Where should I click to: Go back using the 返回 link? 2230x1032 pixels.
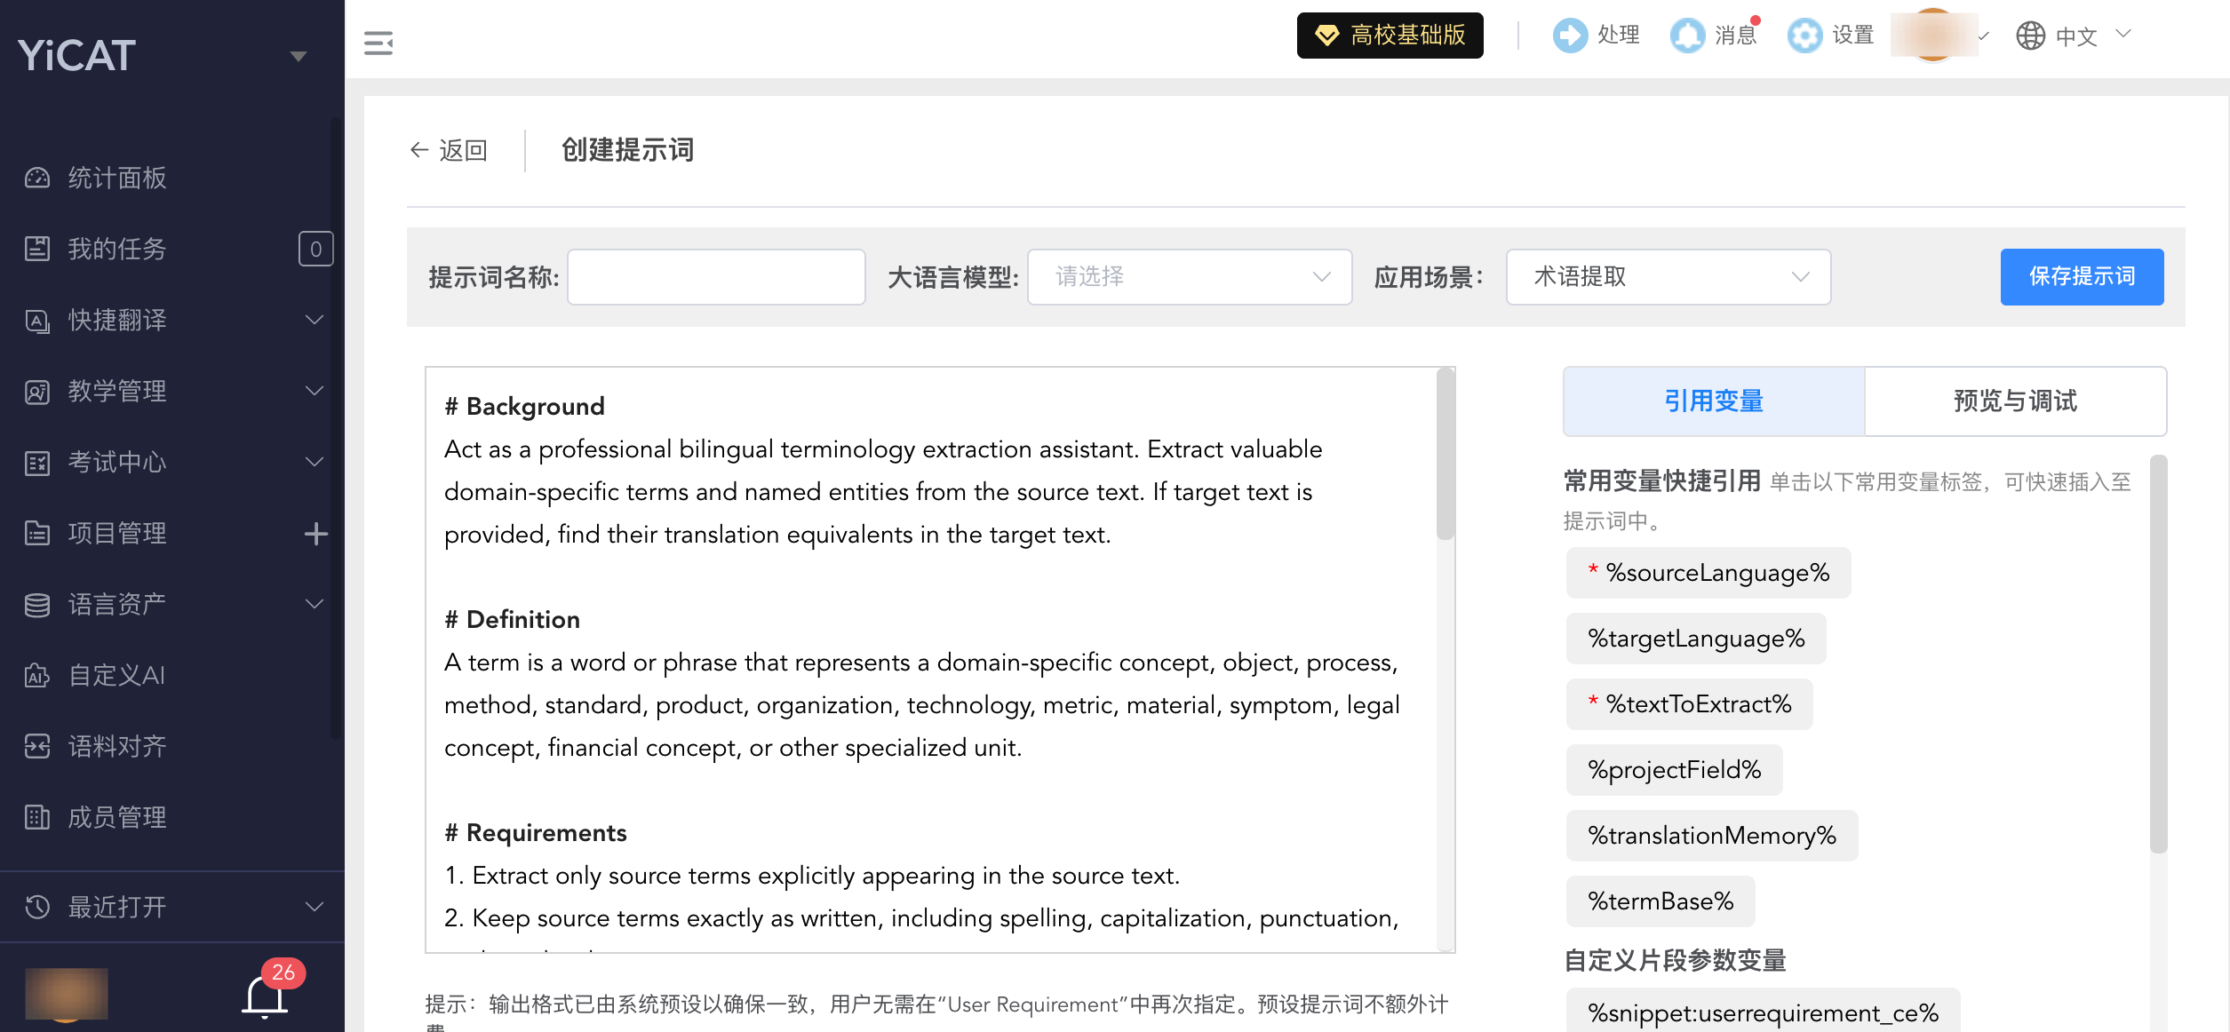[x=449, y=150]
